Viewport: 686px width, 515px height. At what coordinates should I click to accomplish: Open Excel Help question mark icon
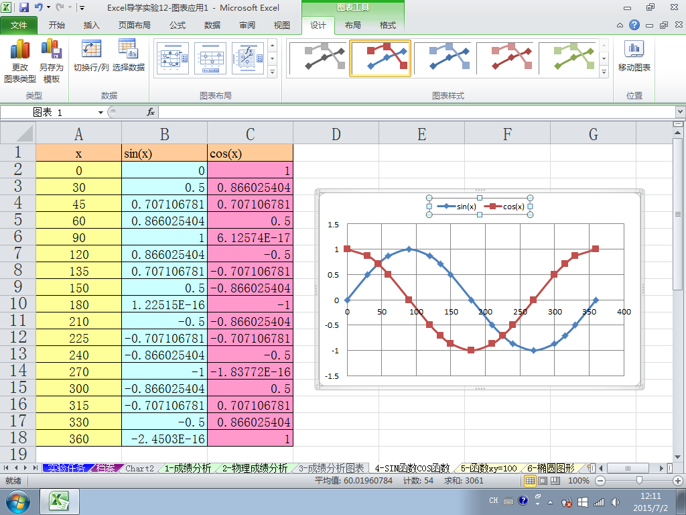coord(634,25)
